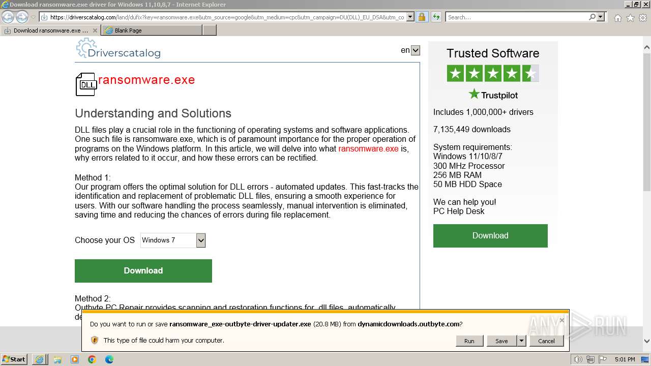Launch Edge from the taskbar
This screenshot has width=651, height=366.
[109, 359]
